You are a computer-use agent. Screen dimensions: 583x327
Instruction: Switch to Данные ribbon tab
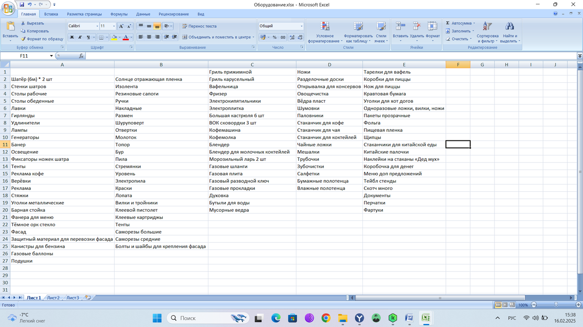click(143, 15)
